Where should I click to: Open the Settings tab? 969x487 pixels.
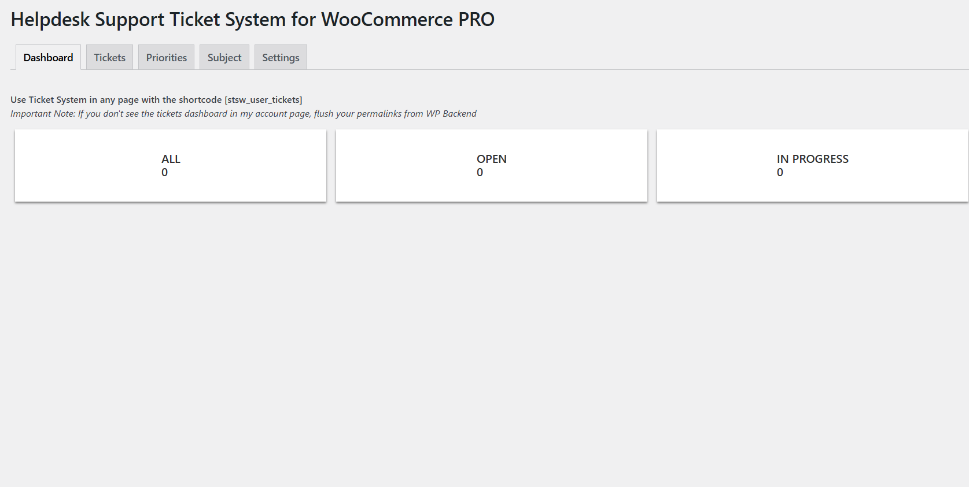point(280,57)
